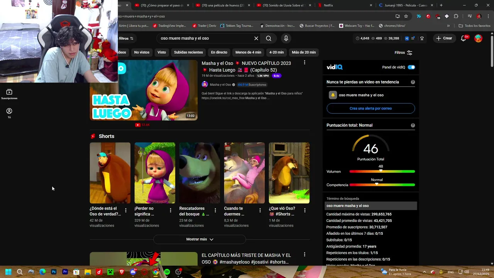Click the yellow bell alert icon in vidIQ
The width and height of the screenshot is (494, 278).
click(333, 95)
